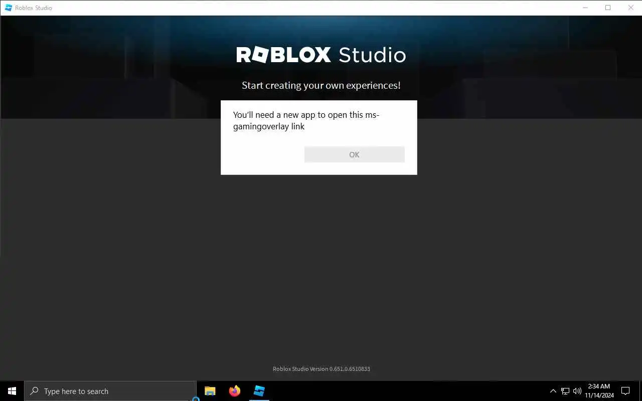Minimize the Roblox Studio window
This screenshot has height=401, width=642.
(585, 8)
